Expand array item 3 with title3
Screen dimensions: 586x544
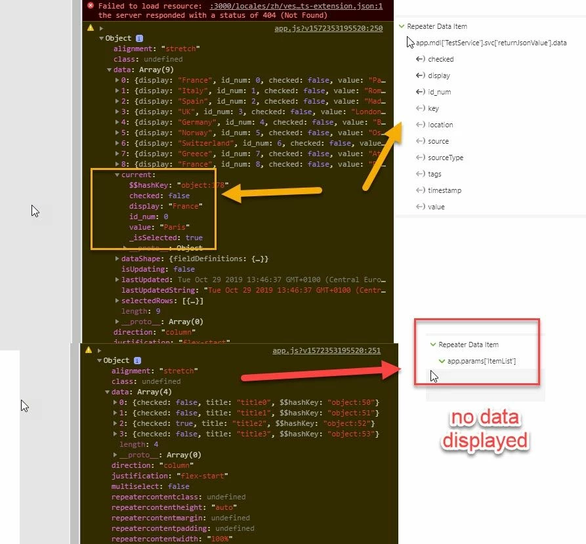tap(115, 433)
